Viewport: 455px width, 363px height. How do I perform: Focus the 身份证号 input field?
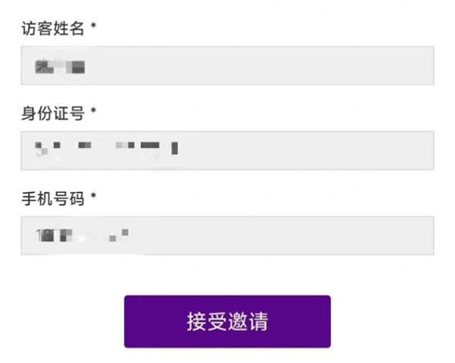[227, 150]
